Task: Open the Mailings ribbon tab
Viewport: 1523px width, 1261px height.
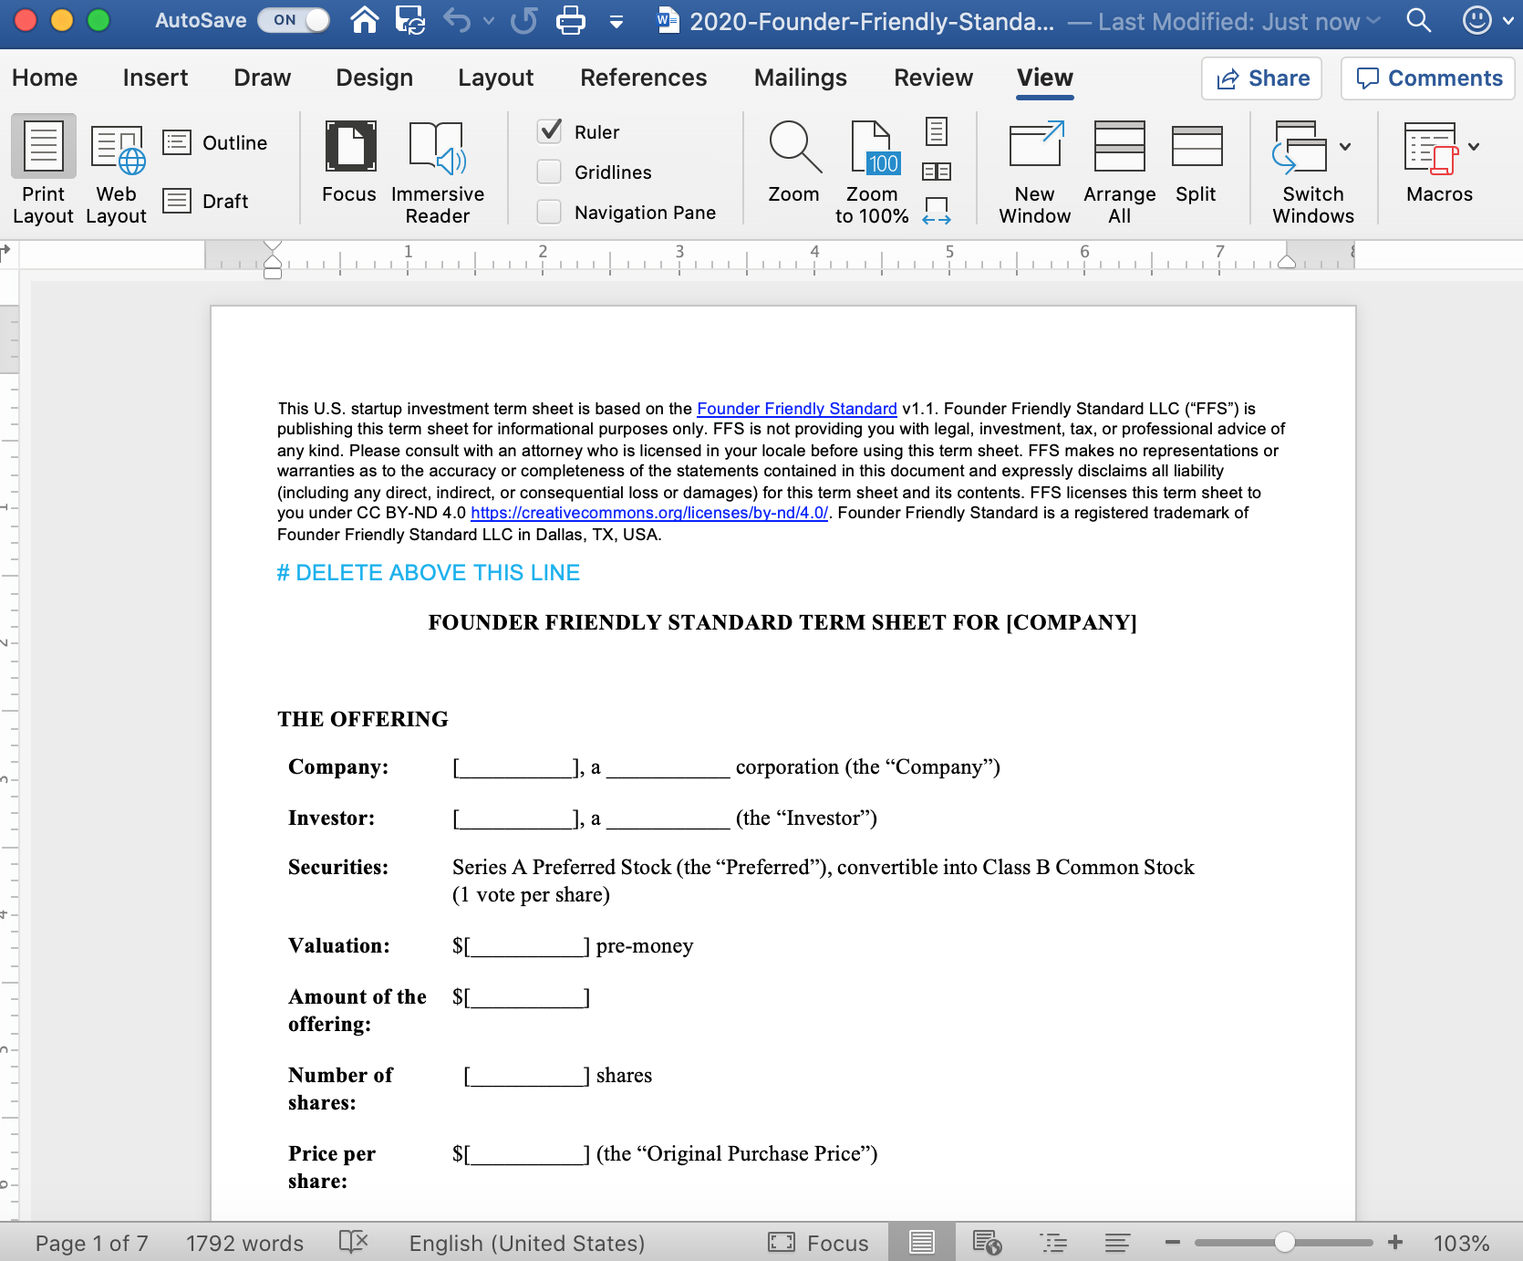Action: pyautogui.click(x=800, y=78)
